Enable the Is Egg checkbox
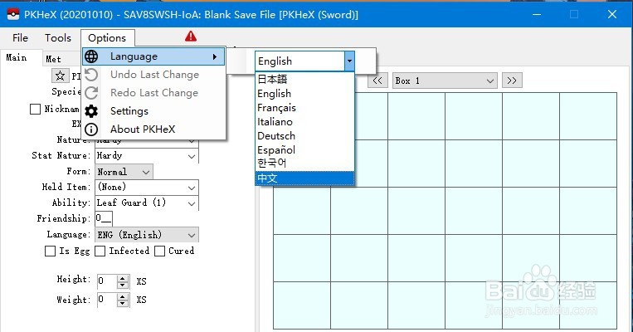 pyautogui.click(x=50, y=251)
